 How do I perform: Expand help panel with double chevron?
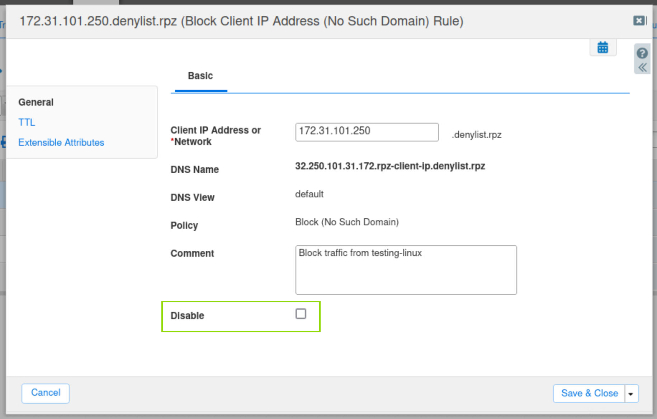point(642,67)
